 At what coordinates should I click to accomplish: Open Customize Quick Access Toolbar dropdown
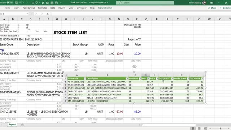61,3
